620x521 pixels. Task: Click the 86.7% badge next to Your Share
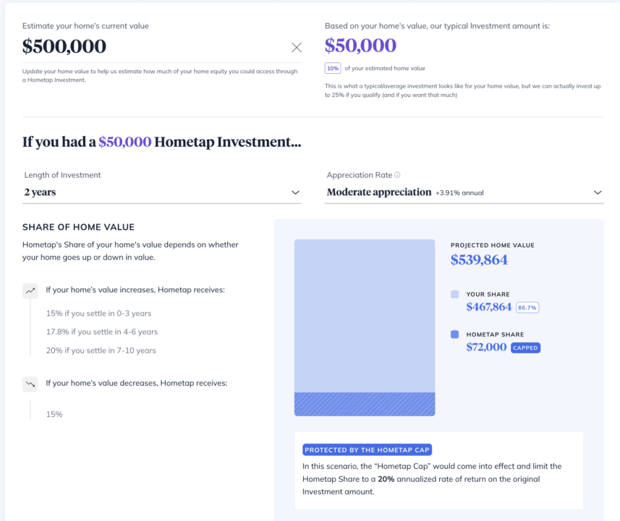coord(527,308)
